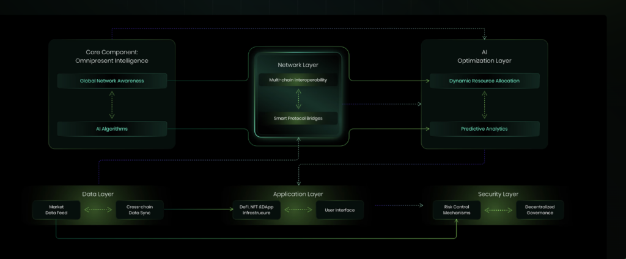Select the Predictive Analytics box

(x=484, y=129)
